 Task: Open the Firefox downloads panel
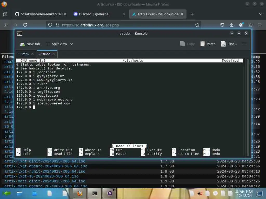(x=231, y=25)
